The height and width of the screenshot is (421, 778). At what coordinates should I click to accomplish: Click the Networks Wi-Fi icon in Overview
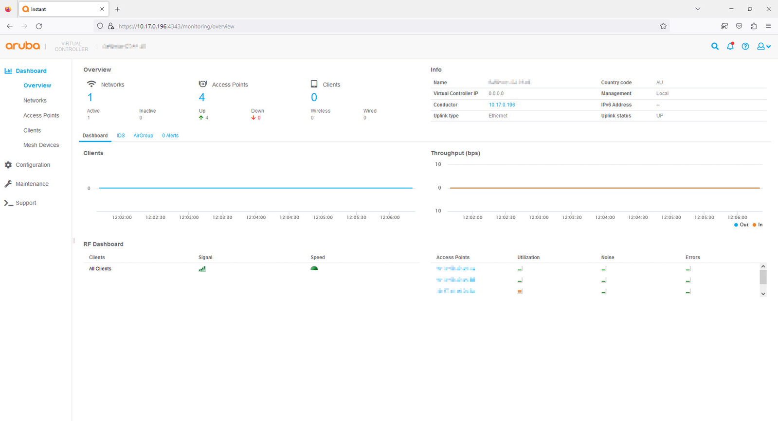[x=91, y=84]
